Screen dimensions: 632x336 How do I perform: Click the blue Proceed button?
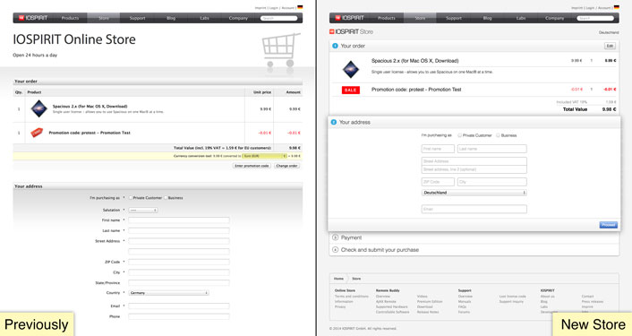tap(608, 225)
